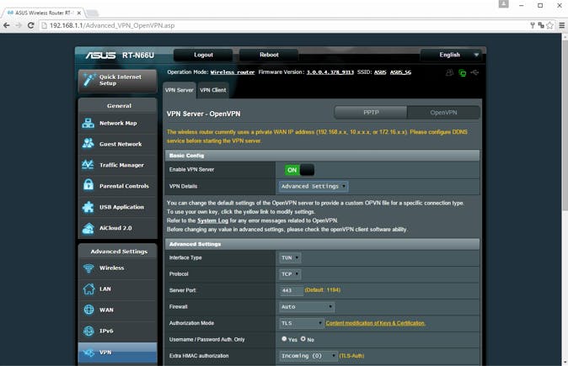
Task: Open the VPN Details dropdown
Action: click(313, 186)
